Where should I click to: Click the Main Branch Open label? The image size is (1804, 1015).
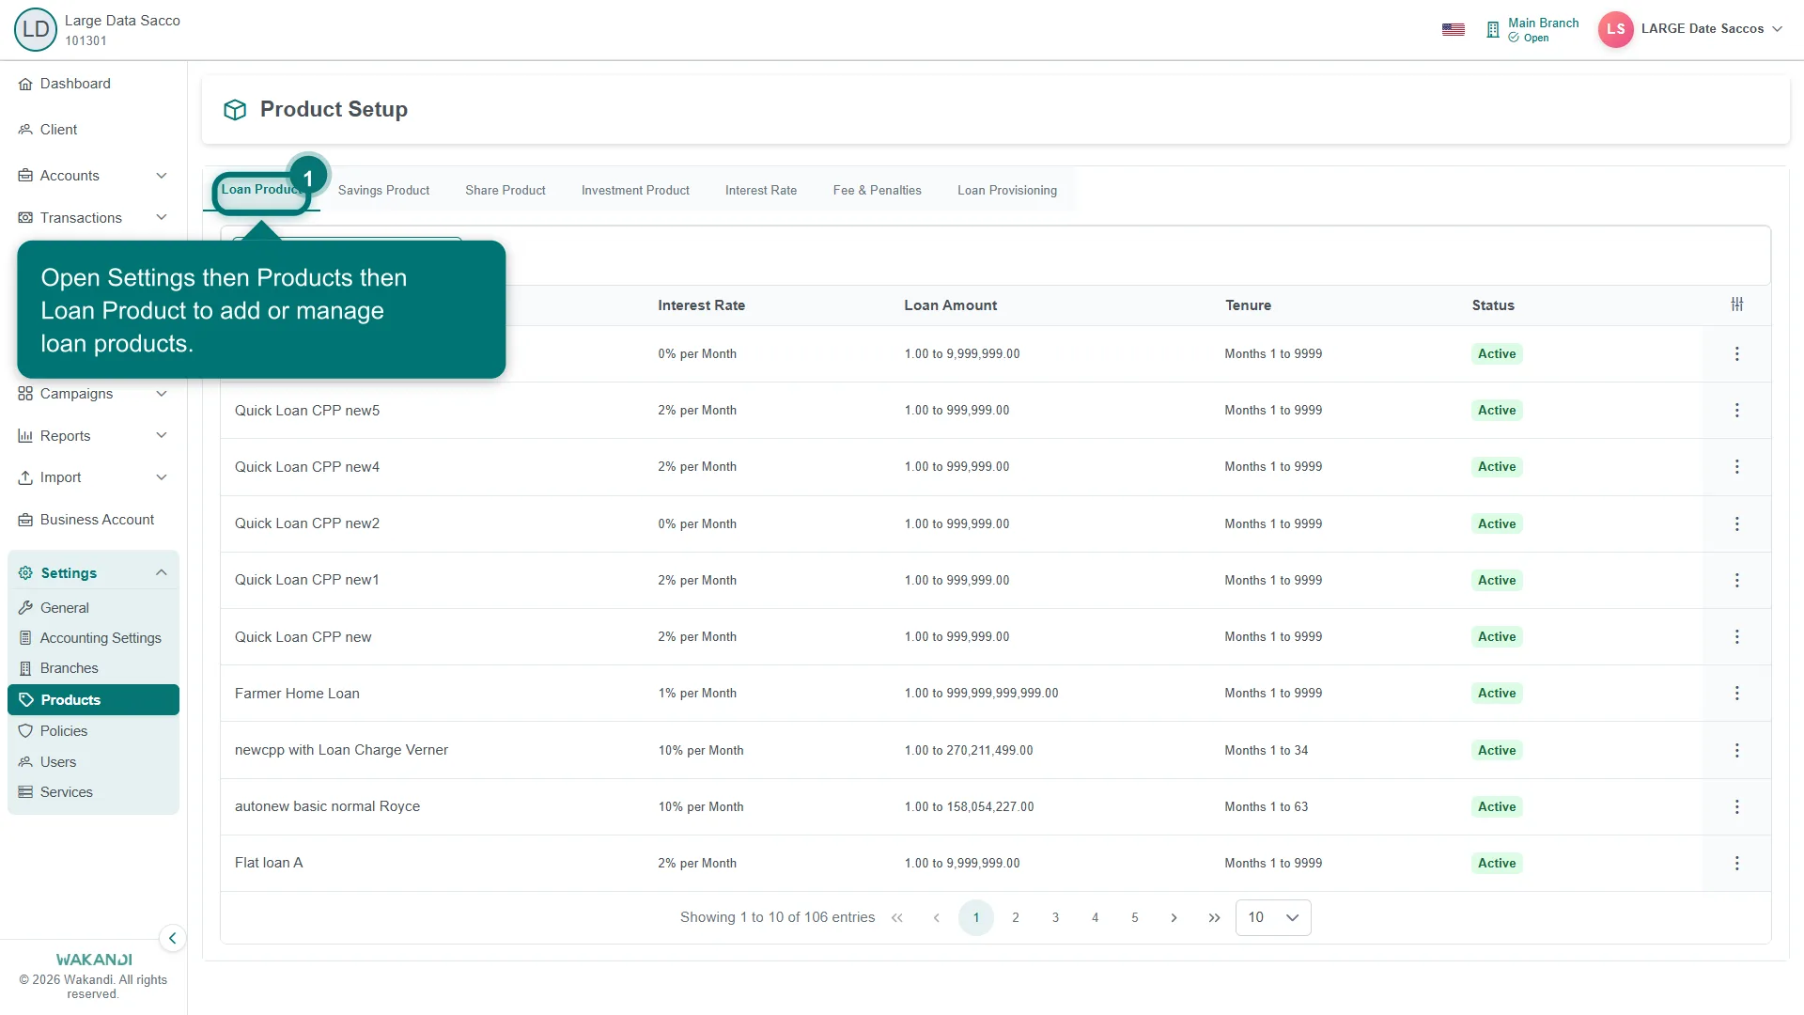pyautogui.click(x=1543, y=30)
